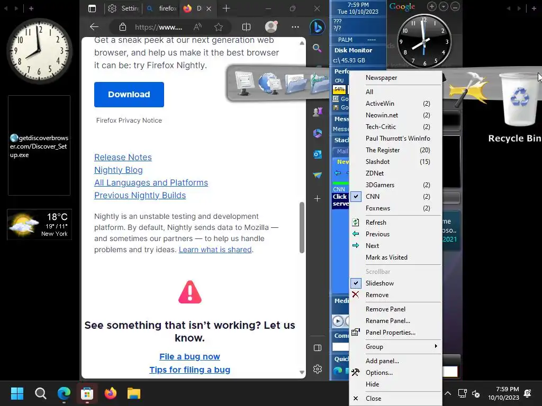Click the blue Download button
This screenshot has height=406, width=542.
point(129,94)
